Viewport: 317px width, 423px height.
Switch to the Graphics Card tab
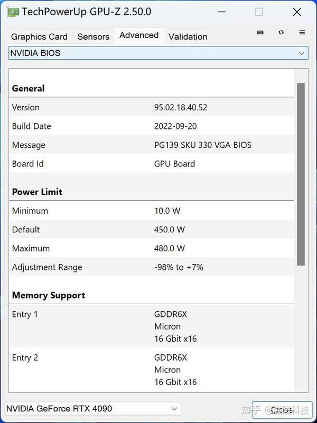point(39,36)
